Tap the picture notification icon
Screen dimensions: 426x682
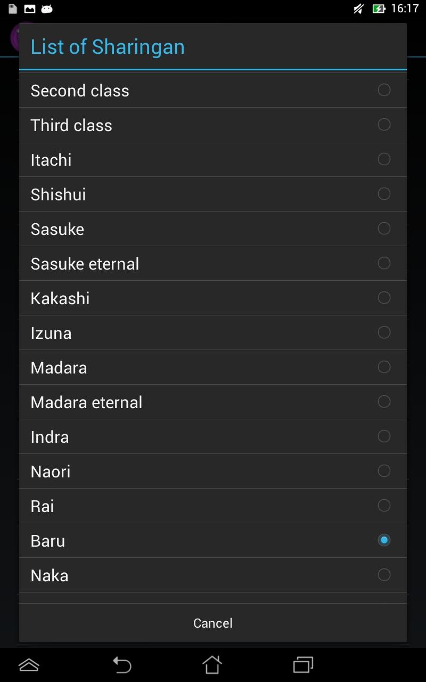(30, 9)
